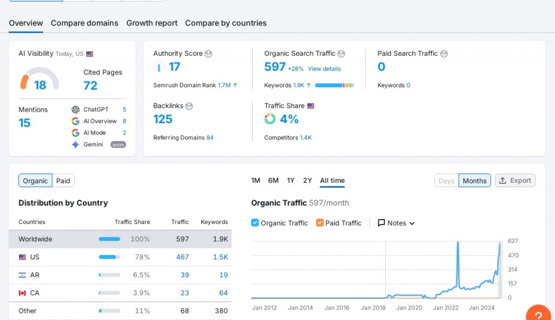This screenshot has width=555, height=320.
Task: Select the Days granularity option
Action: click(x=446, y=181)
